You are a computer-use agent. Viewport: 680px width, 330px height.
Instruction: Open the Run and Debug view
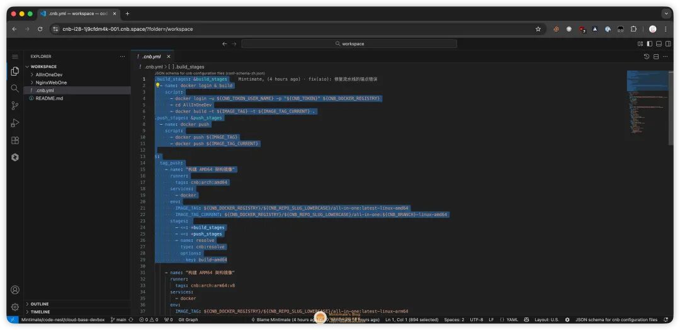tap(15, 123)
